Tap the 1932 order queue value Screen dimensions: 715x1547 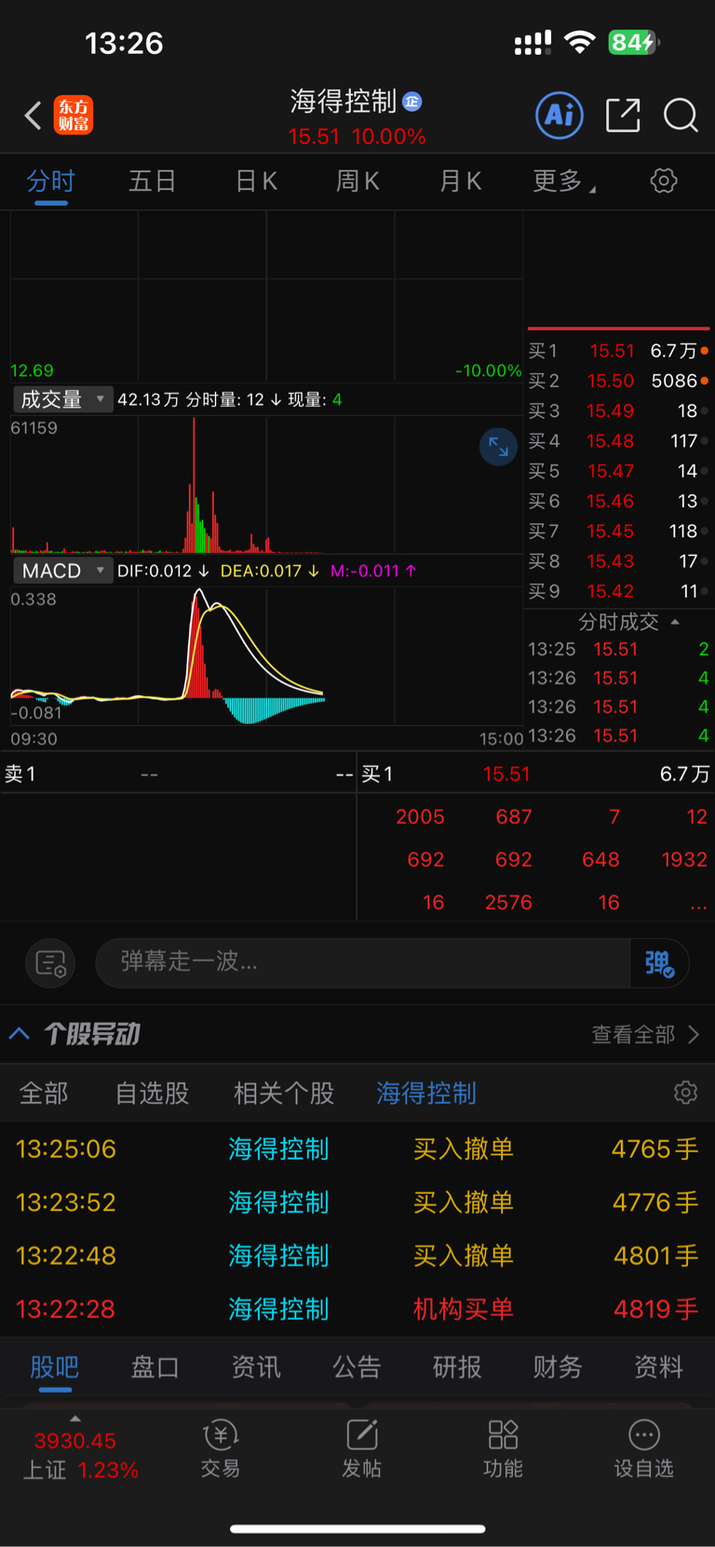pyautogui.click(x=684, y=860)
